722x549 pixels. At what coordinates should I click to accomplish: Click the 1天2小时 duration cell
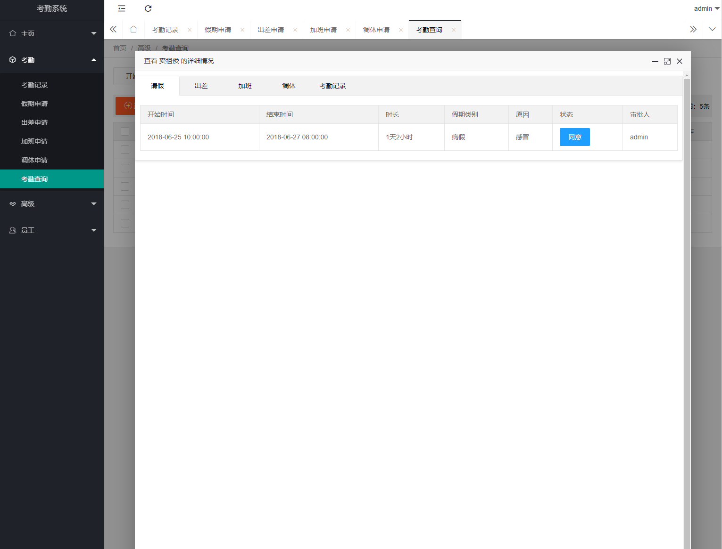411,137
